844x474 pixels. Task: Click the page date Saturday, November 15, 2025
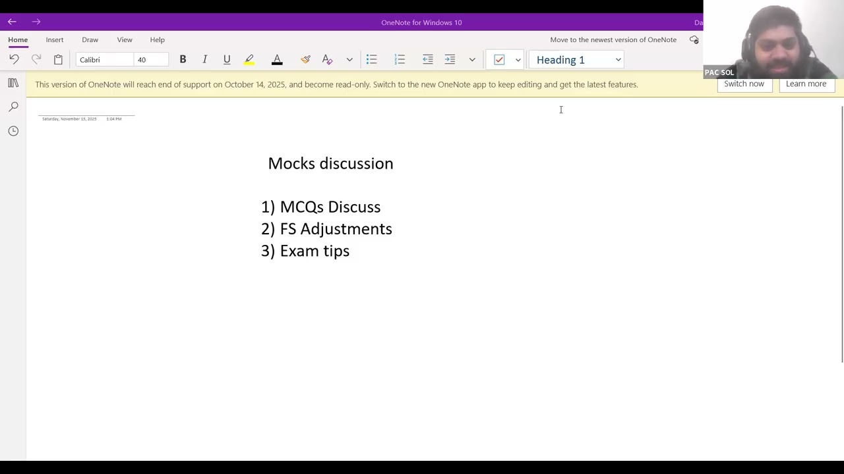[x=69, y=119]
